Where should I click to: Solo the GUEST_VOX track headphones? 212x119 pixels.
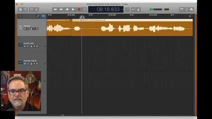[28, 46]
